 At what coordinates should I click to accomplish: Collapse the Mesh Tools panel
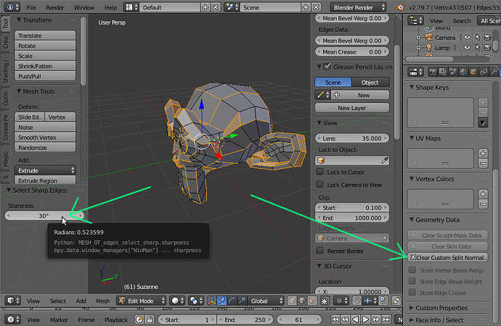click(x=19, y=91)
